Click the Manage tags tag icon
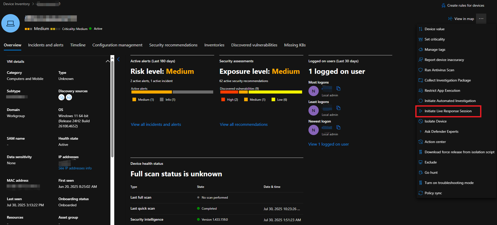Viewport: 497px width, 225px height. click(x=420, y=49)
